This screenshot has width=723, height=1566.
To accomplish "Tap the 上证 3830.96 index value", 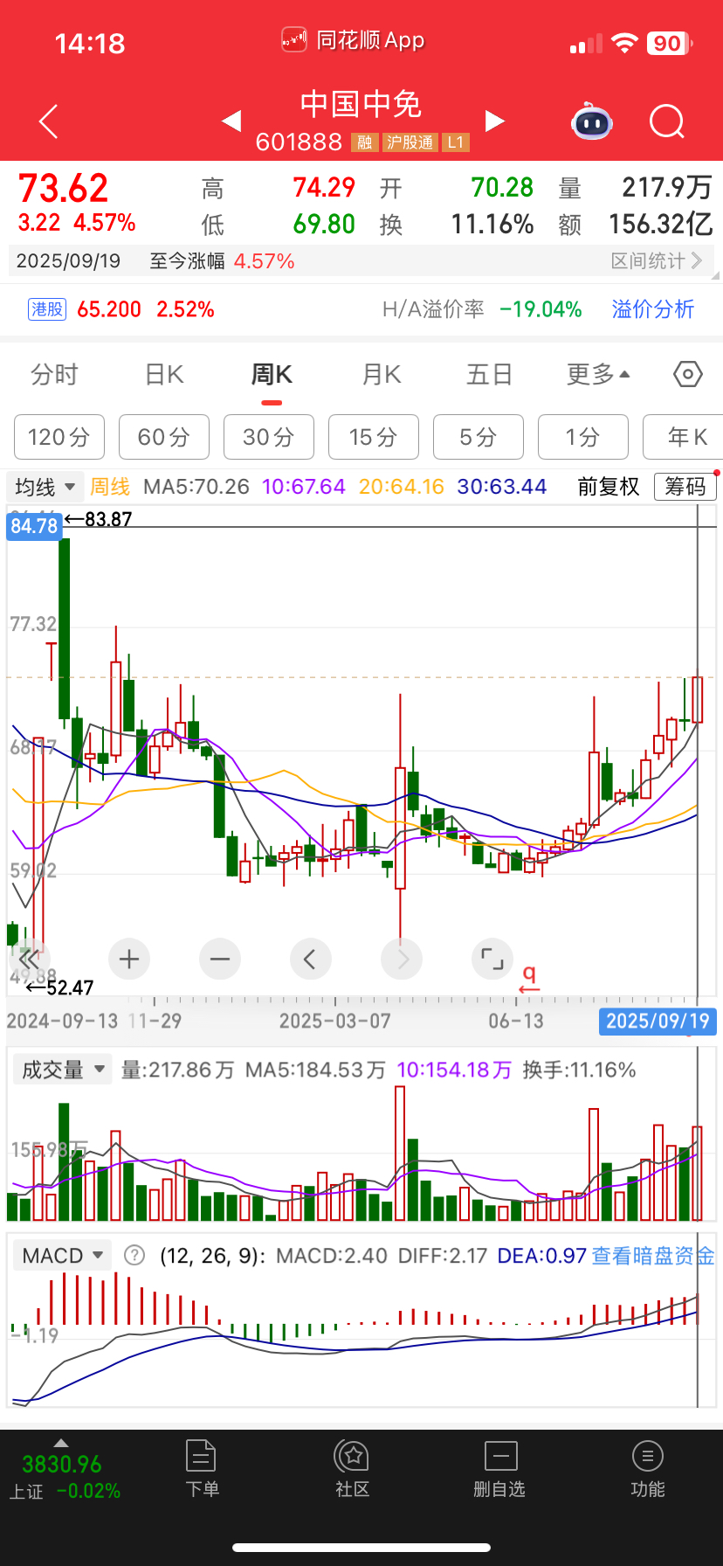I will [61, 1465].
